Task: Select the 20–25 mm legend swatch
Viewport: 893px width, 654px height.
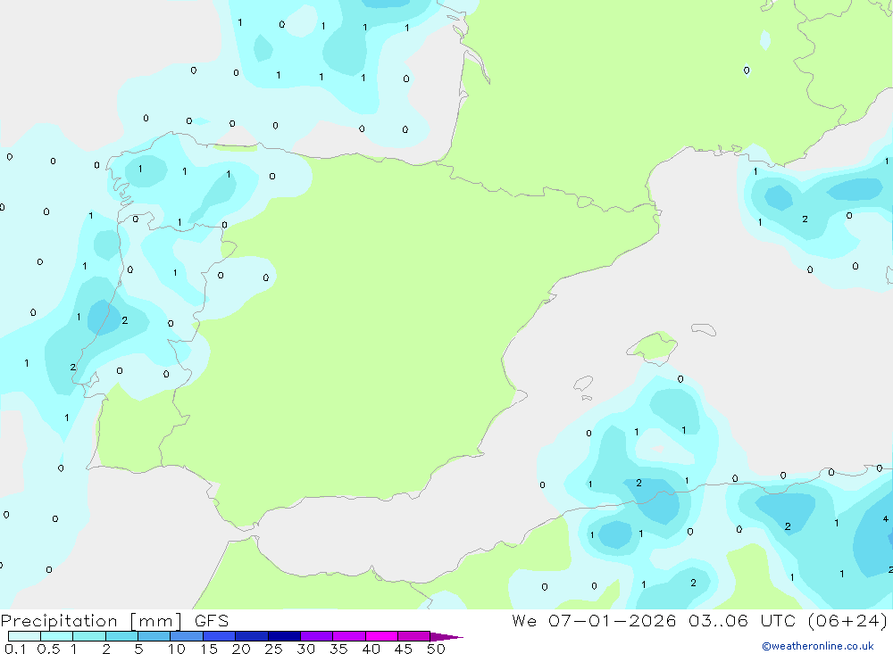Action: 252,636
